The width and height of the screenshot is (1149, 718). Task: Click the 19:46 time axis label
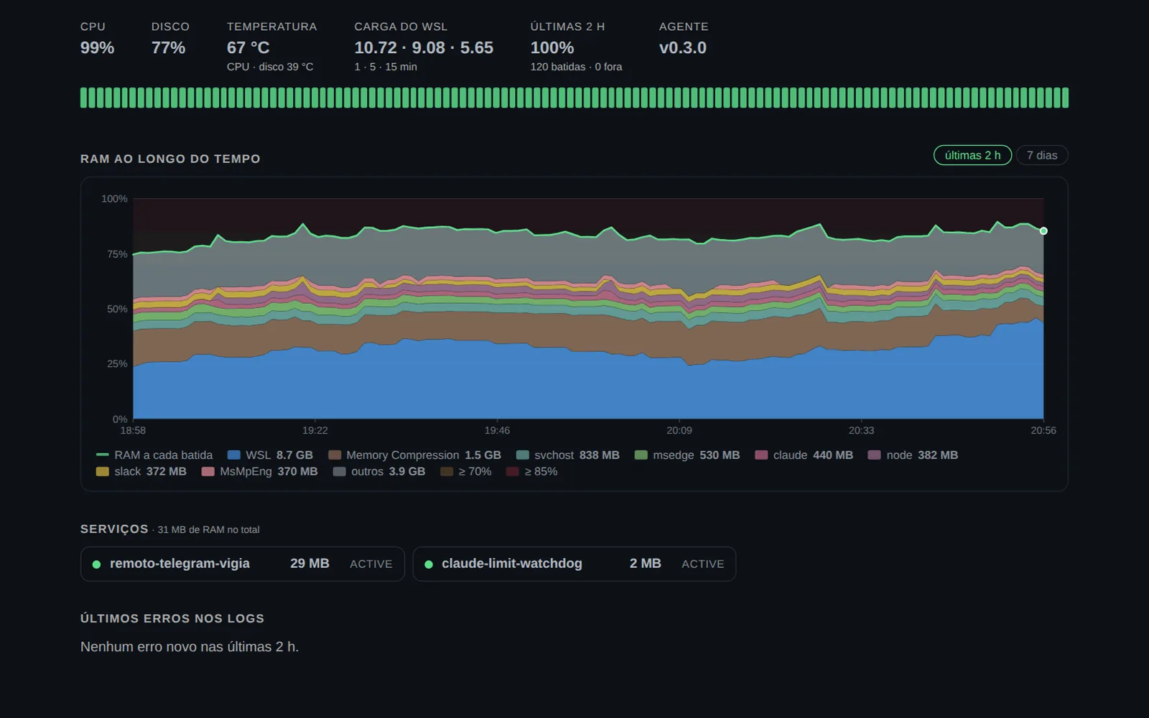tap(497, 431)
